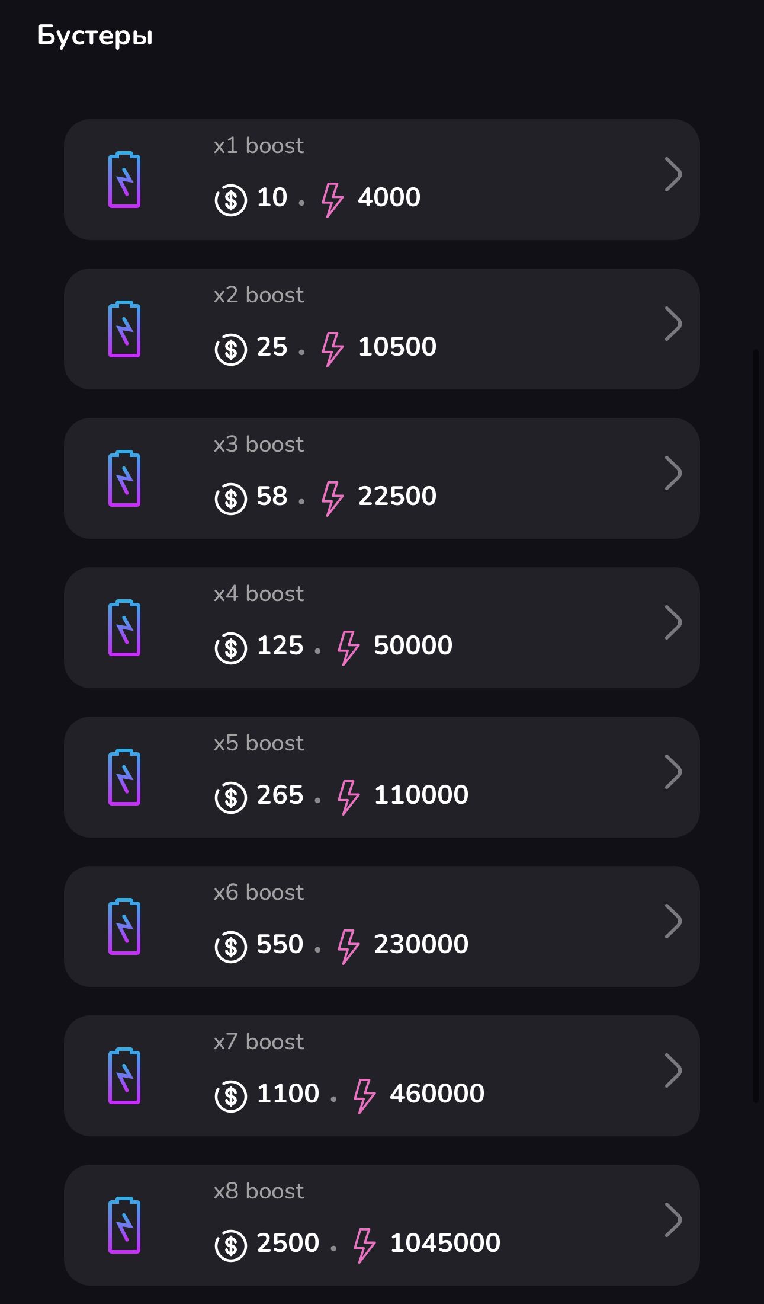Click the 58 coin price on x3 boost
The width and height of the screenshot is (764, 1304).
[x=272, y=496]
